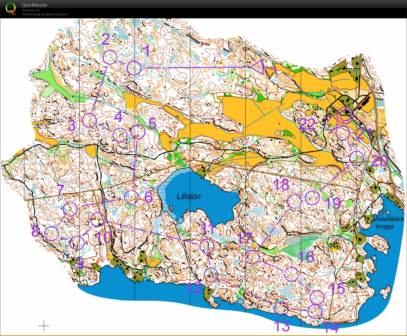The image size is (407, 336).
Task: Select control circle 4 on the map
Action: pyautogui.click(x=120, y=135)
